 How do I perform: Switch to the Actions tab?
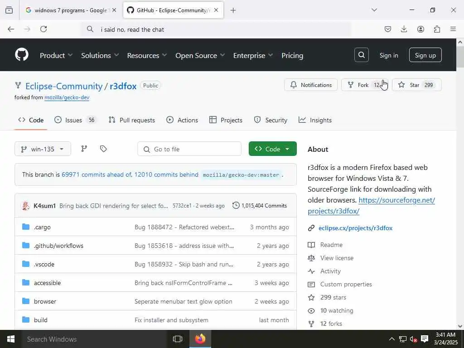click(x=182, y=120)
